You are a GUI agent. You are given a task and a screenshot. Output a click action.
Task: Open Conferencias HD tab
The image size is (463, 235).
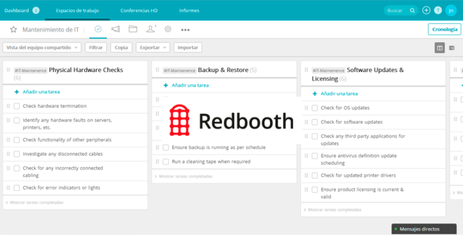coord(139,10)
